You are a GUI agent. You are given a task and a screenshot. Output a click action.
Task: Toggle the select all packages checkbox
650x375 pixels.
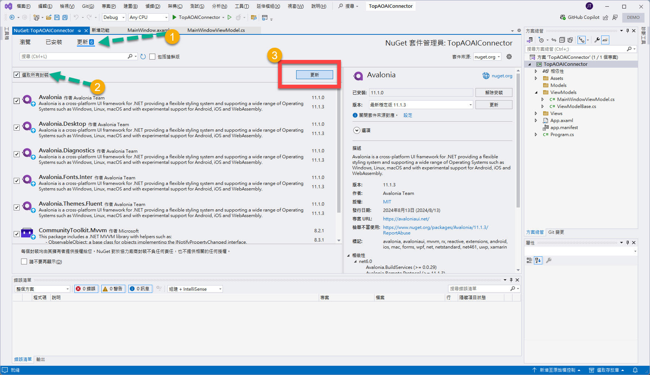pyautogui.click(x=17, y=75)
